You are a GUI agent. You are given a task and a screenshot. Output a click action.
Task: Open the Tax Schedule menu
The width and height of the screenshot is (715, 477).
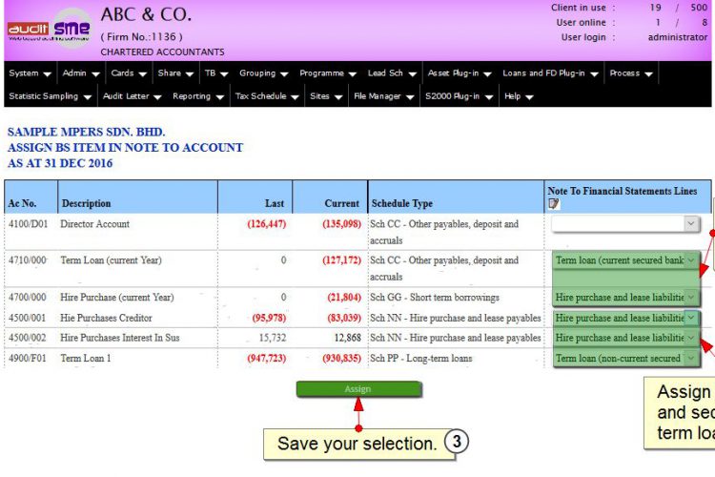[x=267, y=96]
